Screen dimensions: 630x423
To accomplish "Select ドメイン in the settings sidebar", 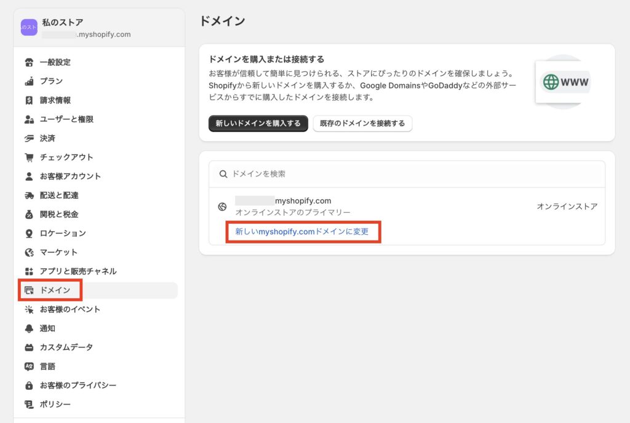I will [55, 290].
